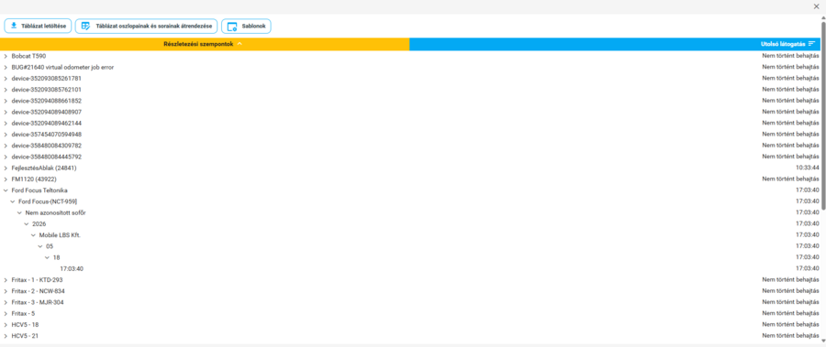The image size is (826, 347).
Task: Expand the Fritax - 5 row
Action: pos(6,313)
